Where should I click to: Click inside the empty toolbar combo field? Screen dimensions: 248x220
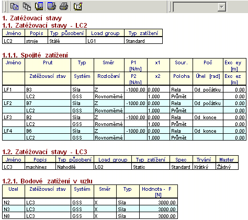pyautogui.click(x=195, y=7)
